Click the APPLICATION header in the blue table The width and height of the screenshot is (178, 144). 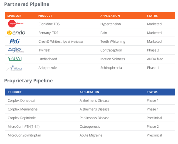pos(89,92)
